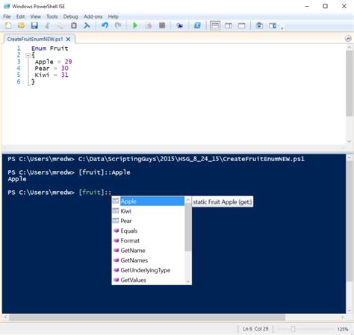Choose Apple in the IntelliSense list
Image resolution: width=354 pixels, height=335 pixels.
click(148, 201)
